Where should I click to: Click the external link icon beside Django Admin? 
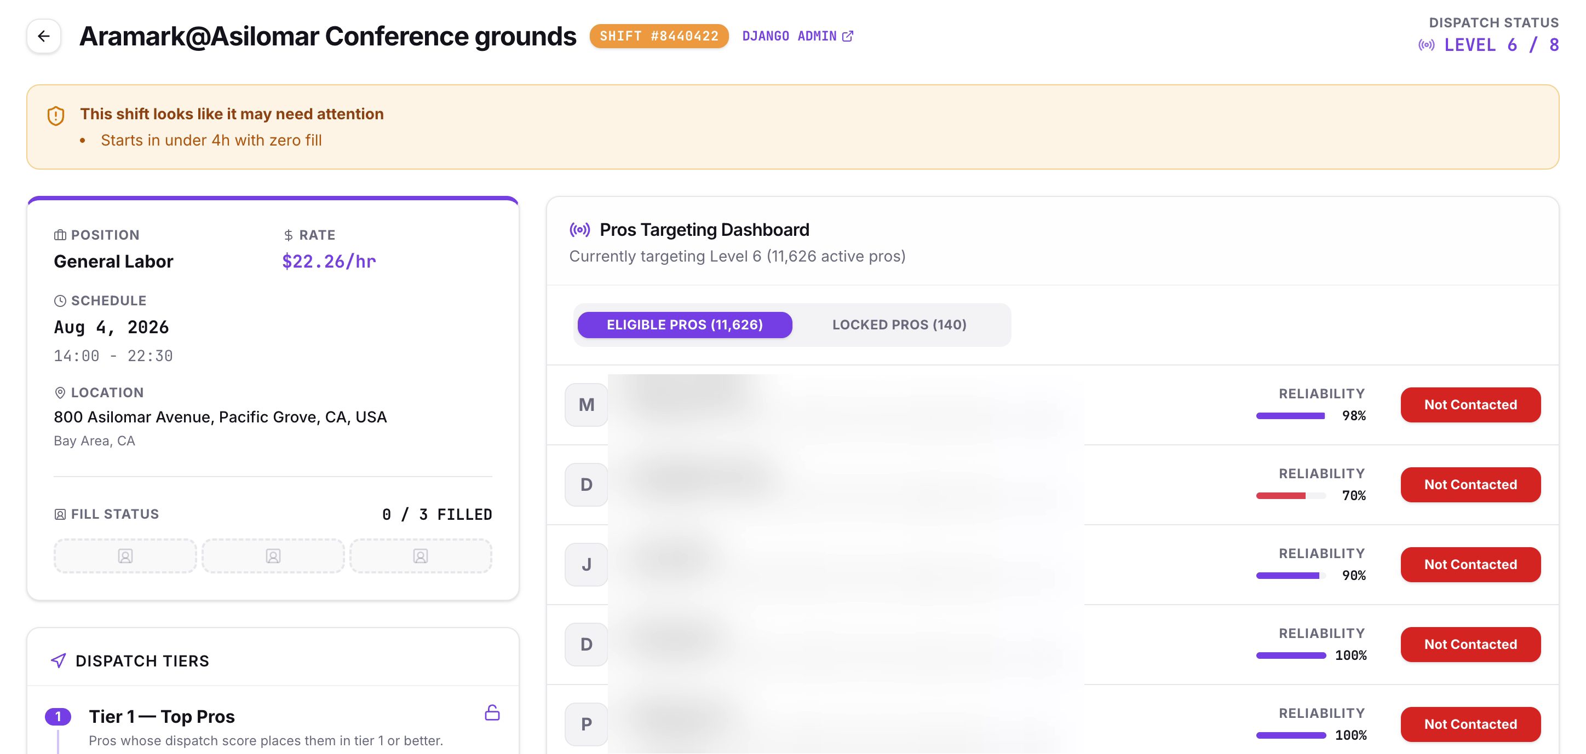848,36
